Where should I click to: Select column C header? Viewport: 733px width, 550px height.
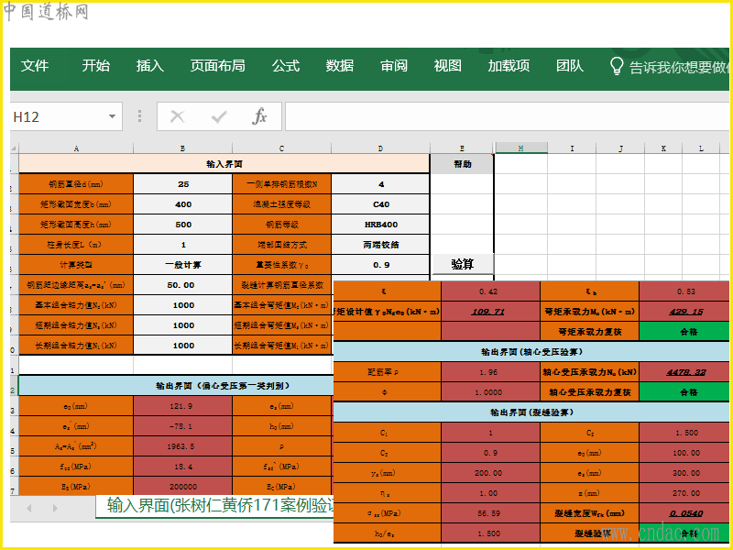(281, 148)
